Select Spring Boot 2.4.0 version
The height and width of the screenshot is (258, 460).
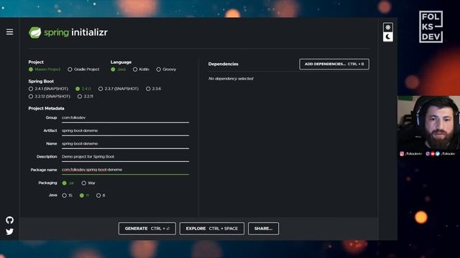point(83,89)
